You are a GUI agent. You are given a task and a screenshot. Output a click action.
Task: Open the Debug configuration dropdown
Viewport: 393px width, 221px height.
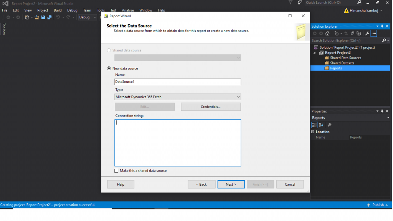pos(95,17)
